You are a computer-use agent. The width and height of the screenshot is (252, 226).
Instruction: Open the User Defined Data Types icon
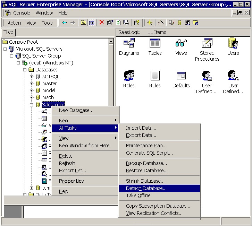coord(207,76)
